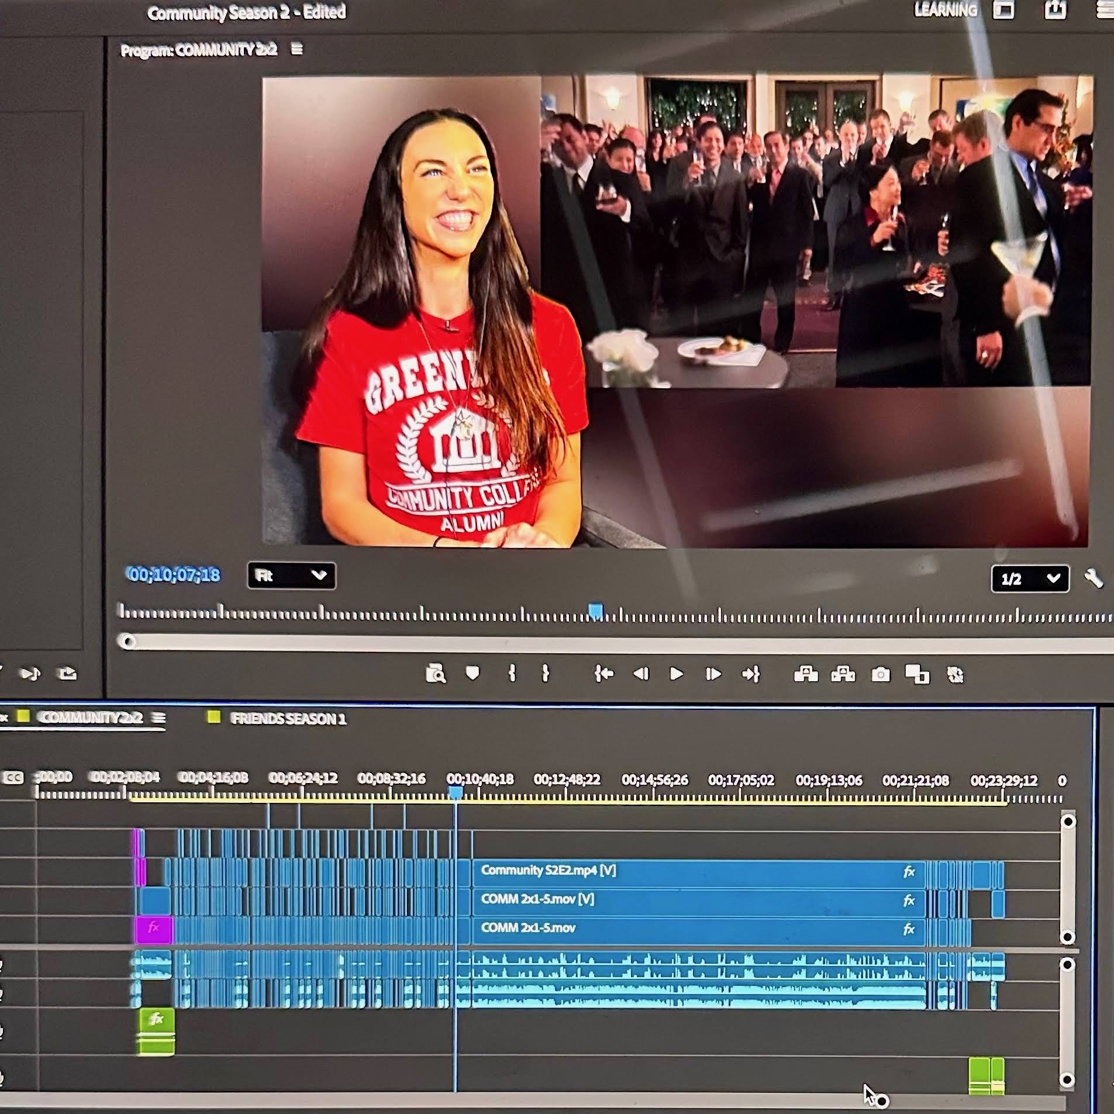Click the Play button in Program monitor
Image resolution: width=1114 pixels, height=1114 pixels.
(x=676, y=674)
